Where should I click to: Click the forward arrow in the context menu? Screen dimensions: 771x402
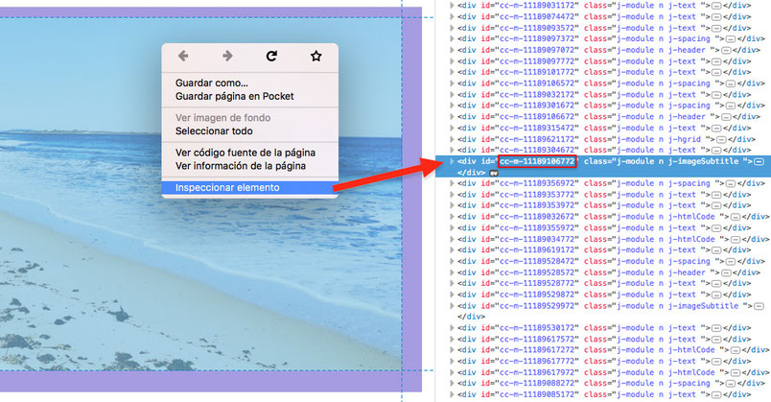(227, 56)
